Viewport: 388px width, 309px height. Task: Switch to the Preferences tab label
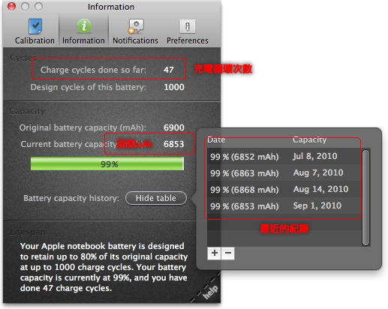188,40
